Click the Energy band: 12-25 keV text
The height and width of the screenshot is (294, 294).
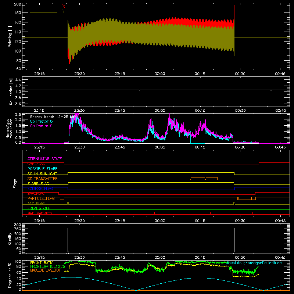click(53, 117)
